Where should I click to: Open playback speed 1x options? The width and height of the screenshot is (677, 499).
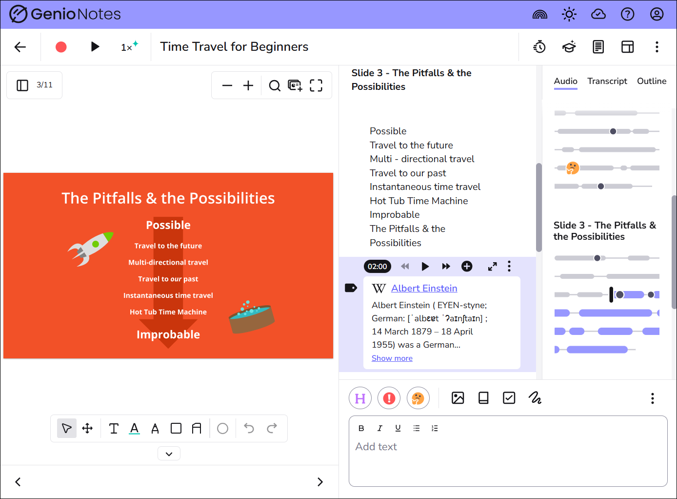(x=129, y=47)
